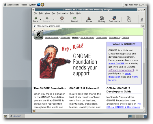This screenshot has height=124, width=153.
Task: Click the 'about GNOME' link in sidebar box
Action: 116,63
